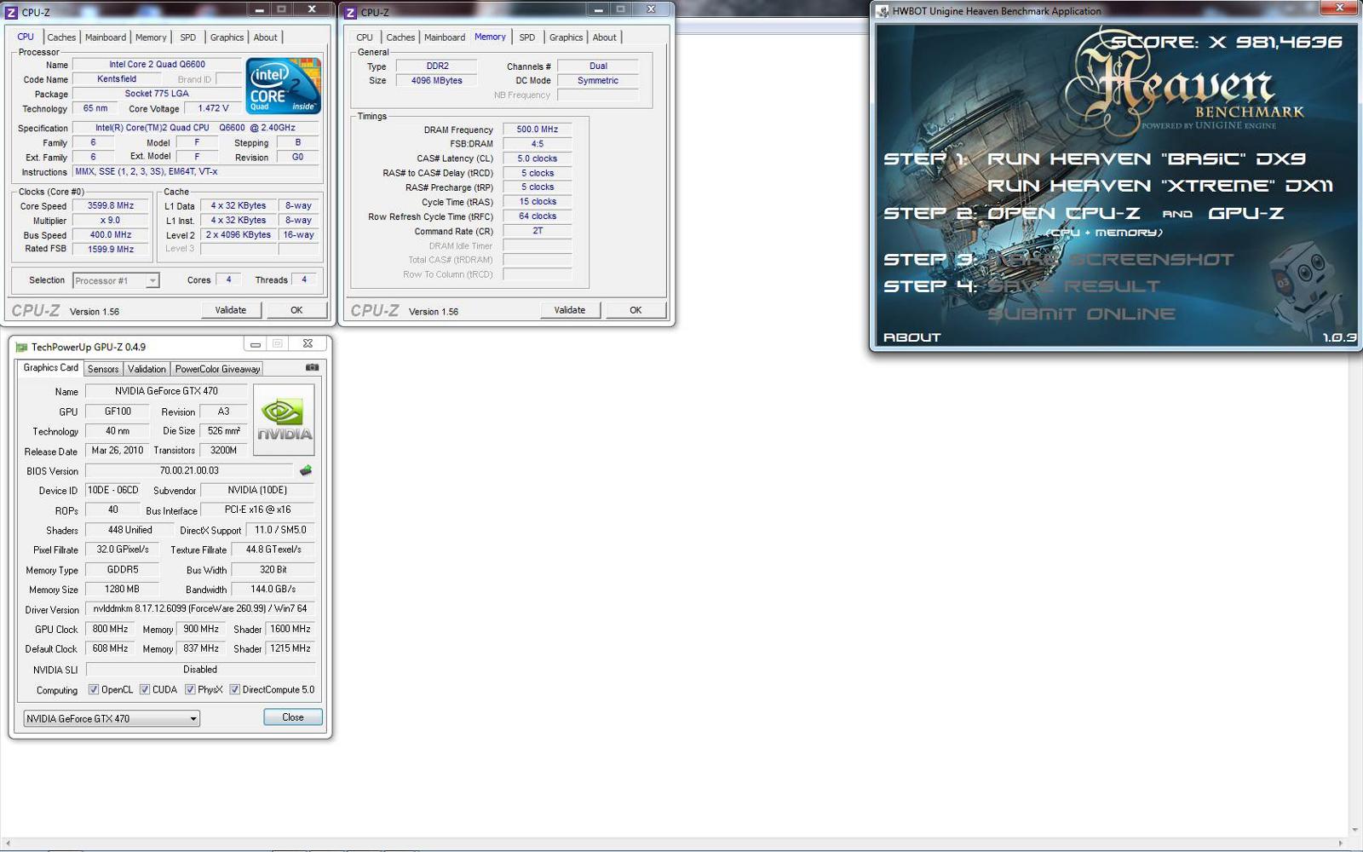Click the Intel Core 2 Quad logo

(x=283, y=85)
